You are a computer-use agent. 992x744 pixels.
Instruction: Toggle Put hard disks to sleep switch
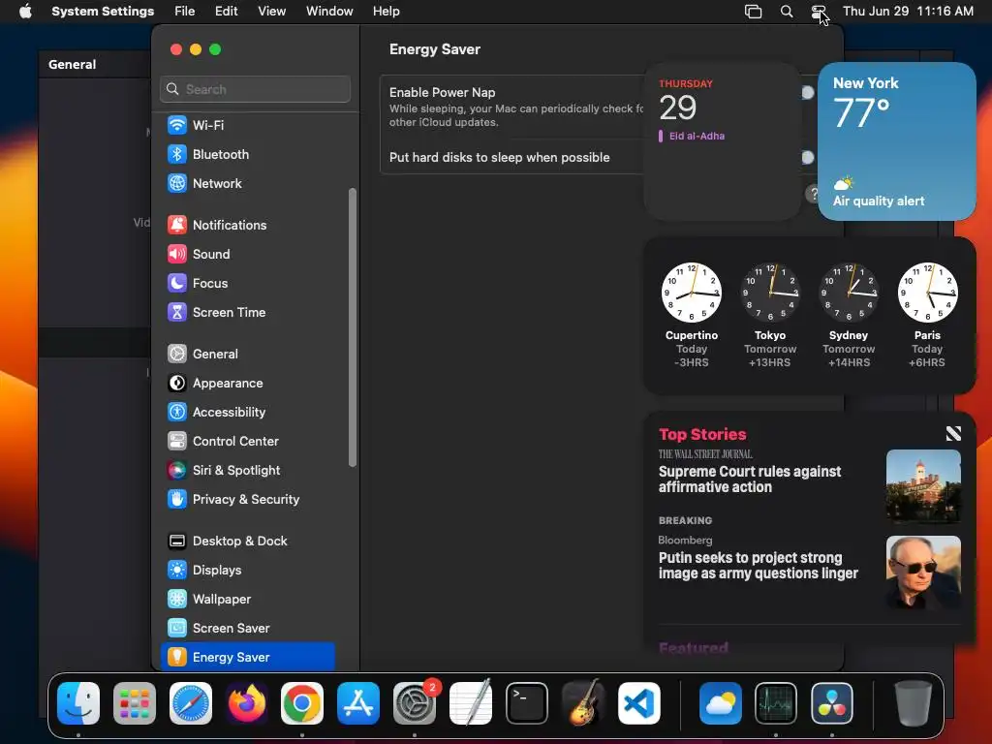pyautogui.click(x=807, y=157)
